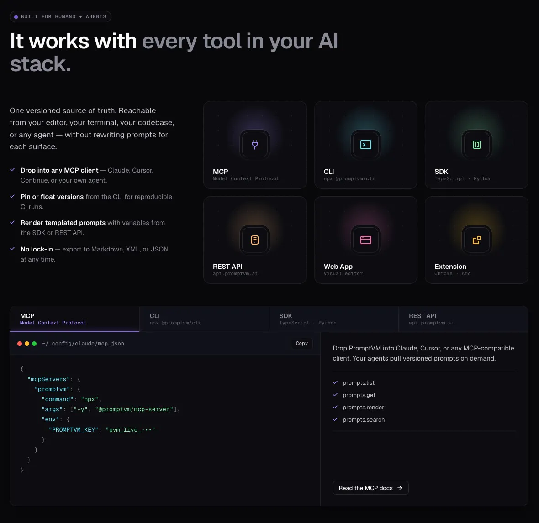
Task: Click the checkmark beside prompts.get
Action: coord(335,395)
